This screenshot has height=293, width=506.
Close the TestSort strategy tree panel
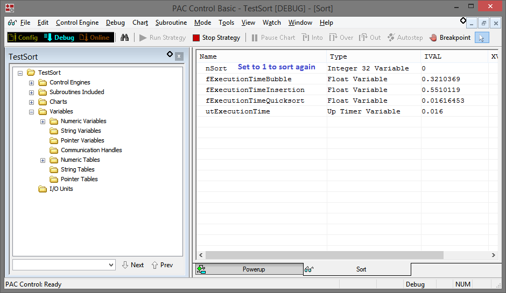coord(179,56)
